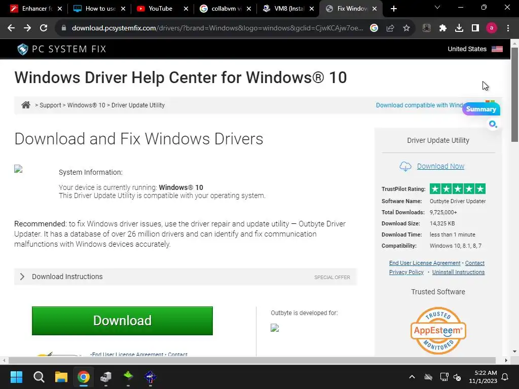The height and width of the screenshot is (389, 519).
Task: Click the horizontal scrollbar right arrow
Action: pos(506,360)
